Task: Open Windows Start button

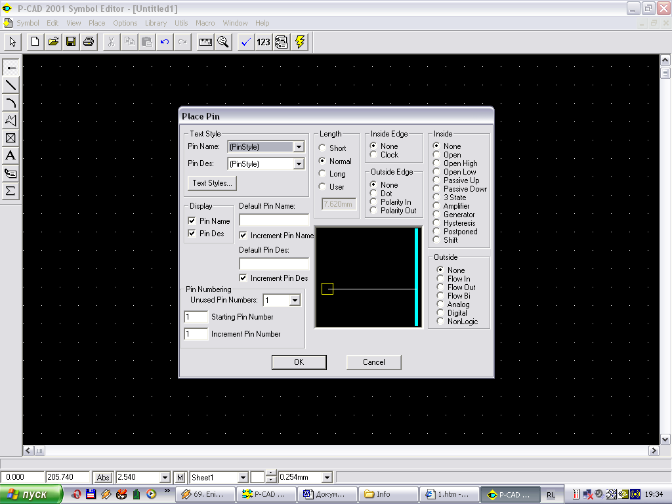Action: pyautogui.click(x=31, y=495)
